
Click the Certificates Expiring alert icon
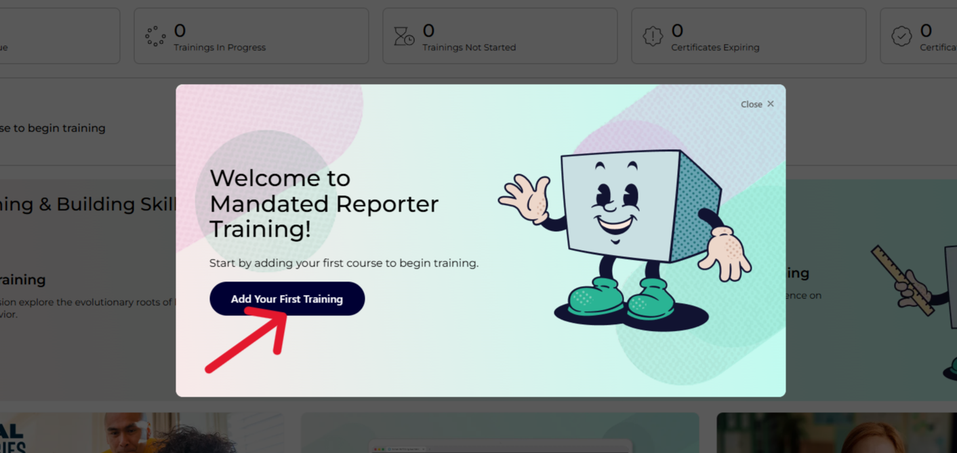pos(653,36)
